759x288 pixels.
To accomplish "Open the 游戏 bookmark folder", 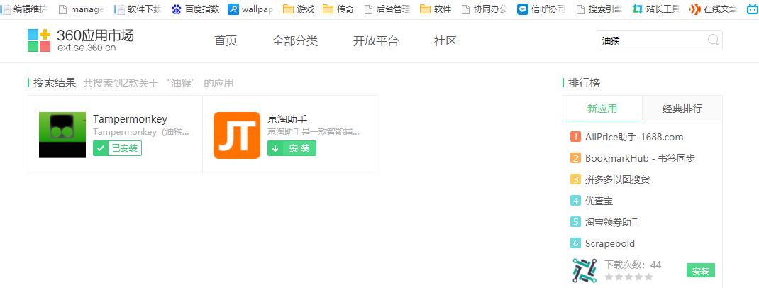I will [298, 9].
